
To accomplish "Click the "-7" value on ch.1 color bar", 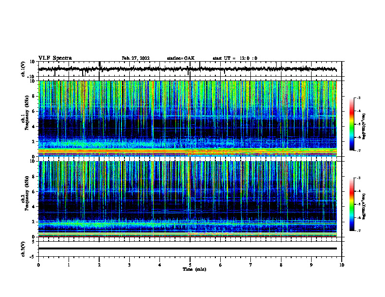I will click(x=359, y=150).
